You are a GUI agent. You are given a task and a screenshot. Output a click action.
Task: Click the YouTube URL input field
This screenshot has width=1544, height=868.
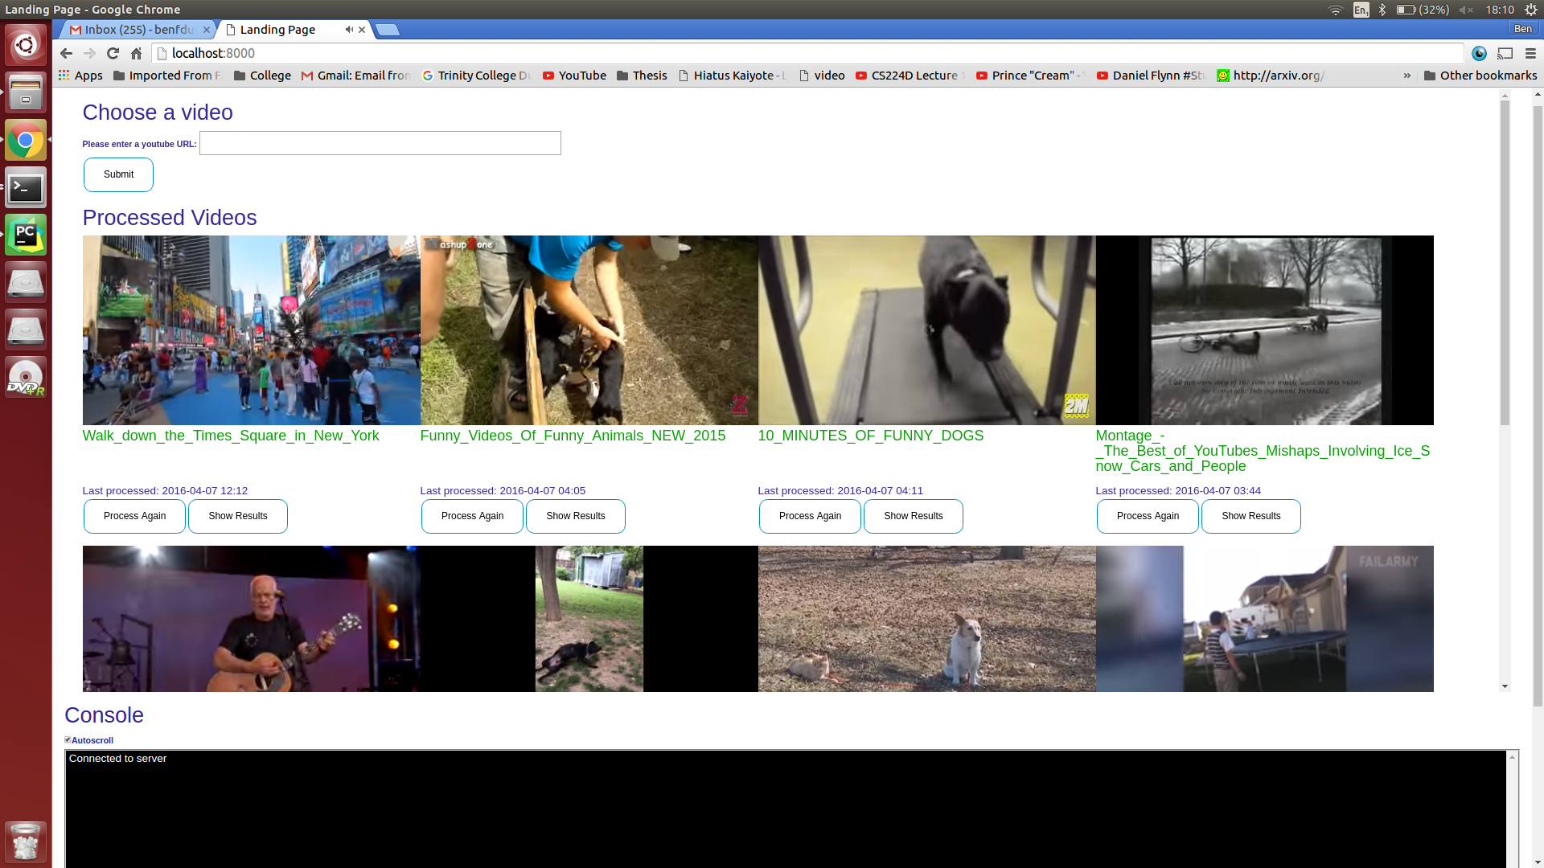click(380, 143)
